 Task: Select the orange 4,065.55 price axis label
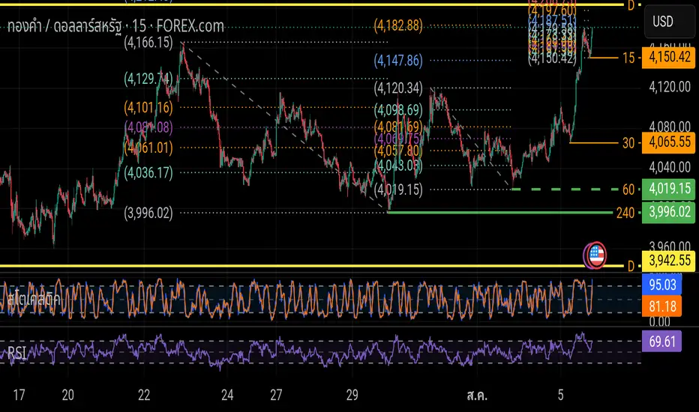(669, 142)
